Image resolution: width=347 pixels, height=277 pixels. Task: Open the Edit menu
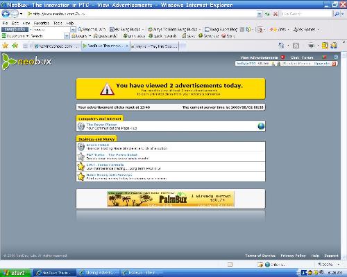coord(15,23)
